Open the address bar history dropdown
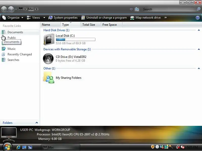The height and width of the screenshot is (151, 202). [131, 9]
